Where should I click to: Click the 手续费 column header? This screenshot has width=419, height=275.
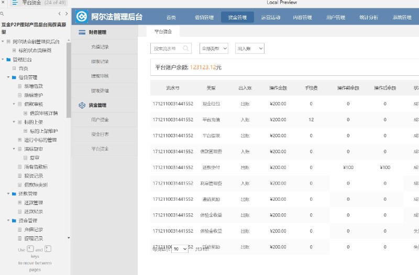[311, 88]
